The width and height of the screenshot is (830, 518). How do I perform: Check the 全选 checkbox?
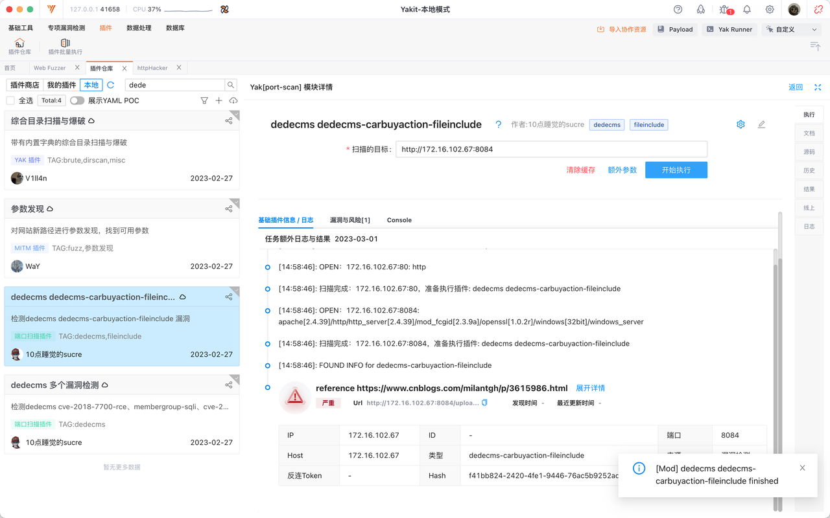pos(10,100)
